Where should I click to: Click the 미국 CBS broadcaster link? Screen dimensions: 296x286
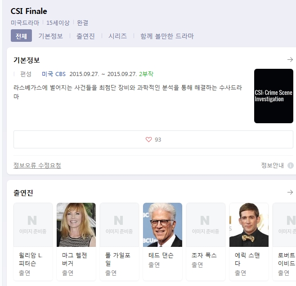tap(54, 74)
